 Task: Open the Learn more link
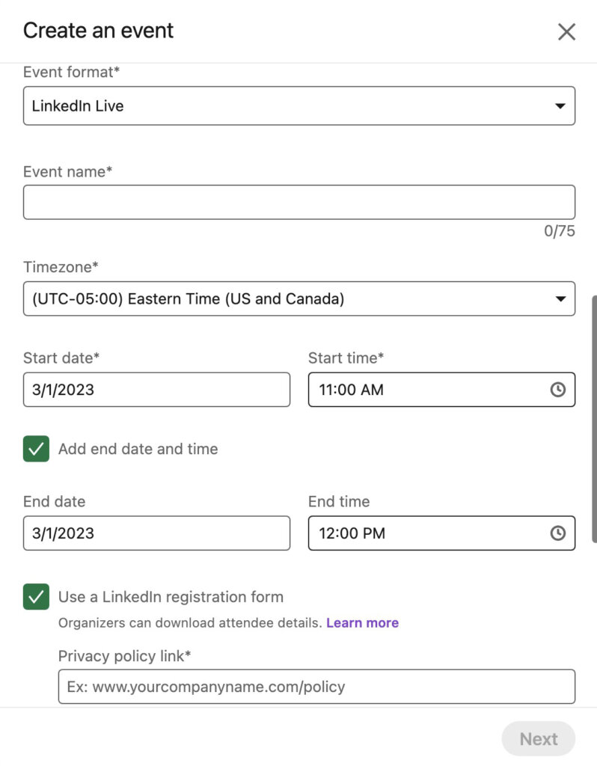363,623
